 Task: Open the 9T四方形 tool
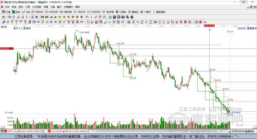coord(94,12)
